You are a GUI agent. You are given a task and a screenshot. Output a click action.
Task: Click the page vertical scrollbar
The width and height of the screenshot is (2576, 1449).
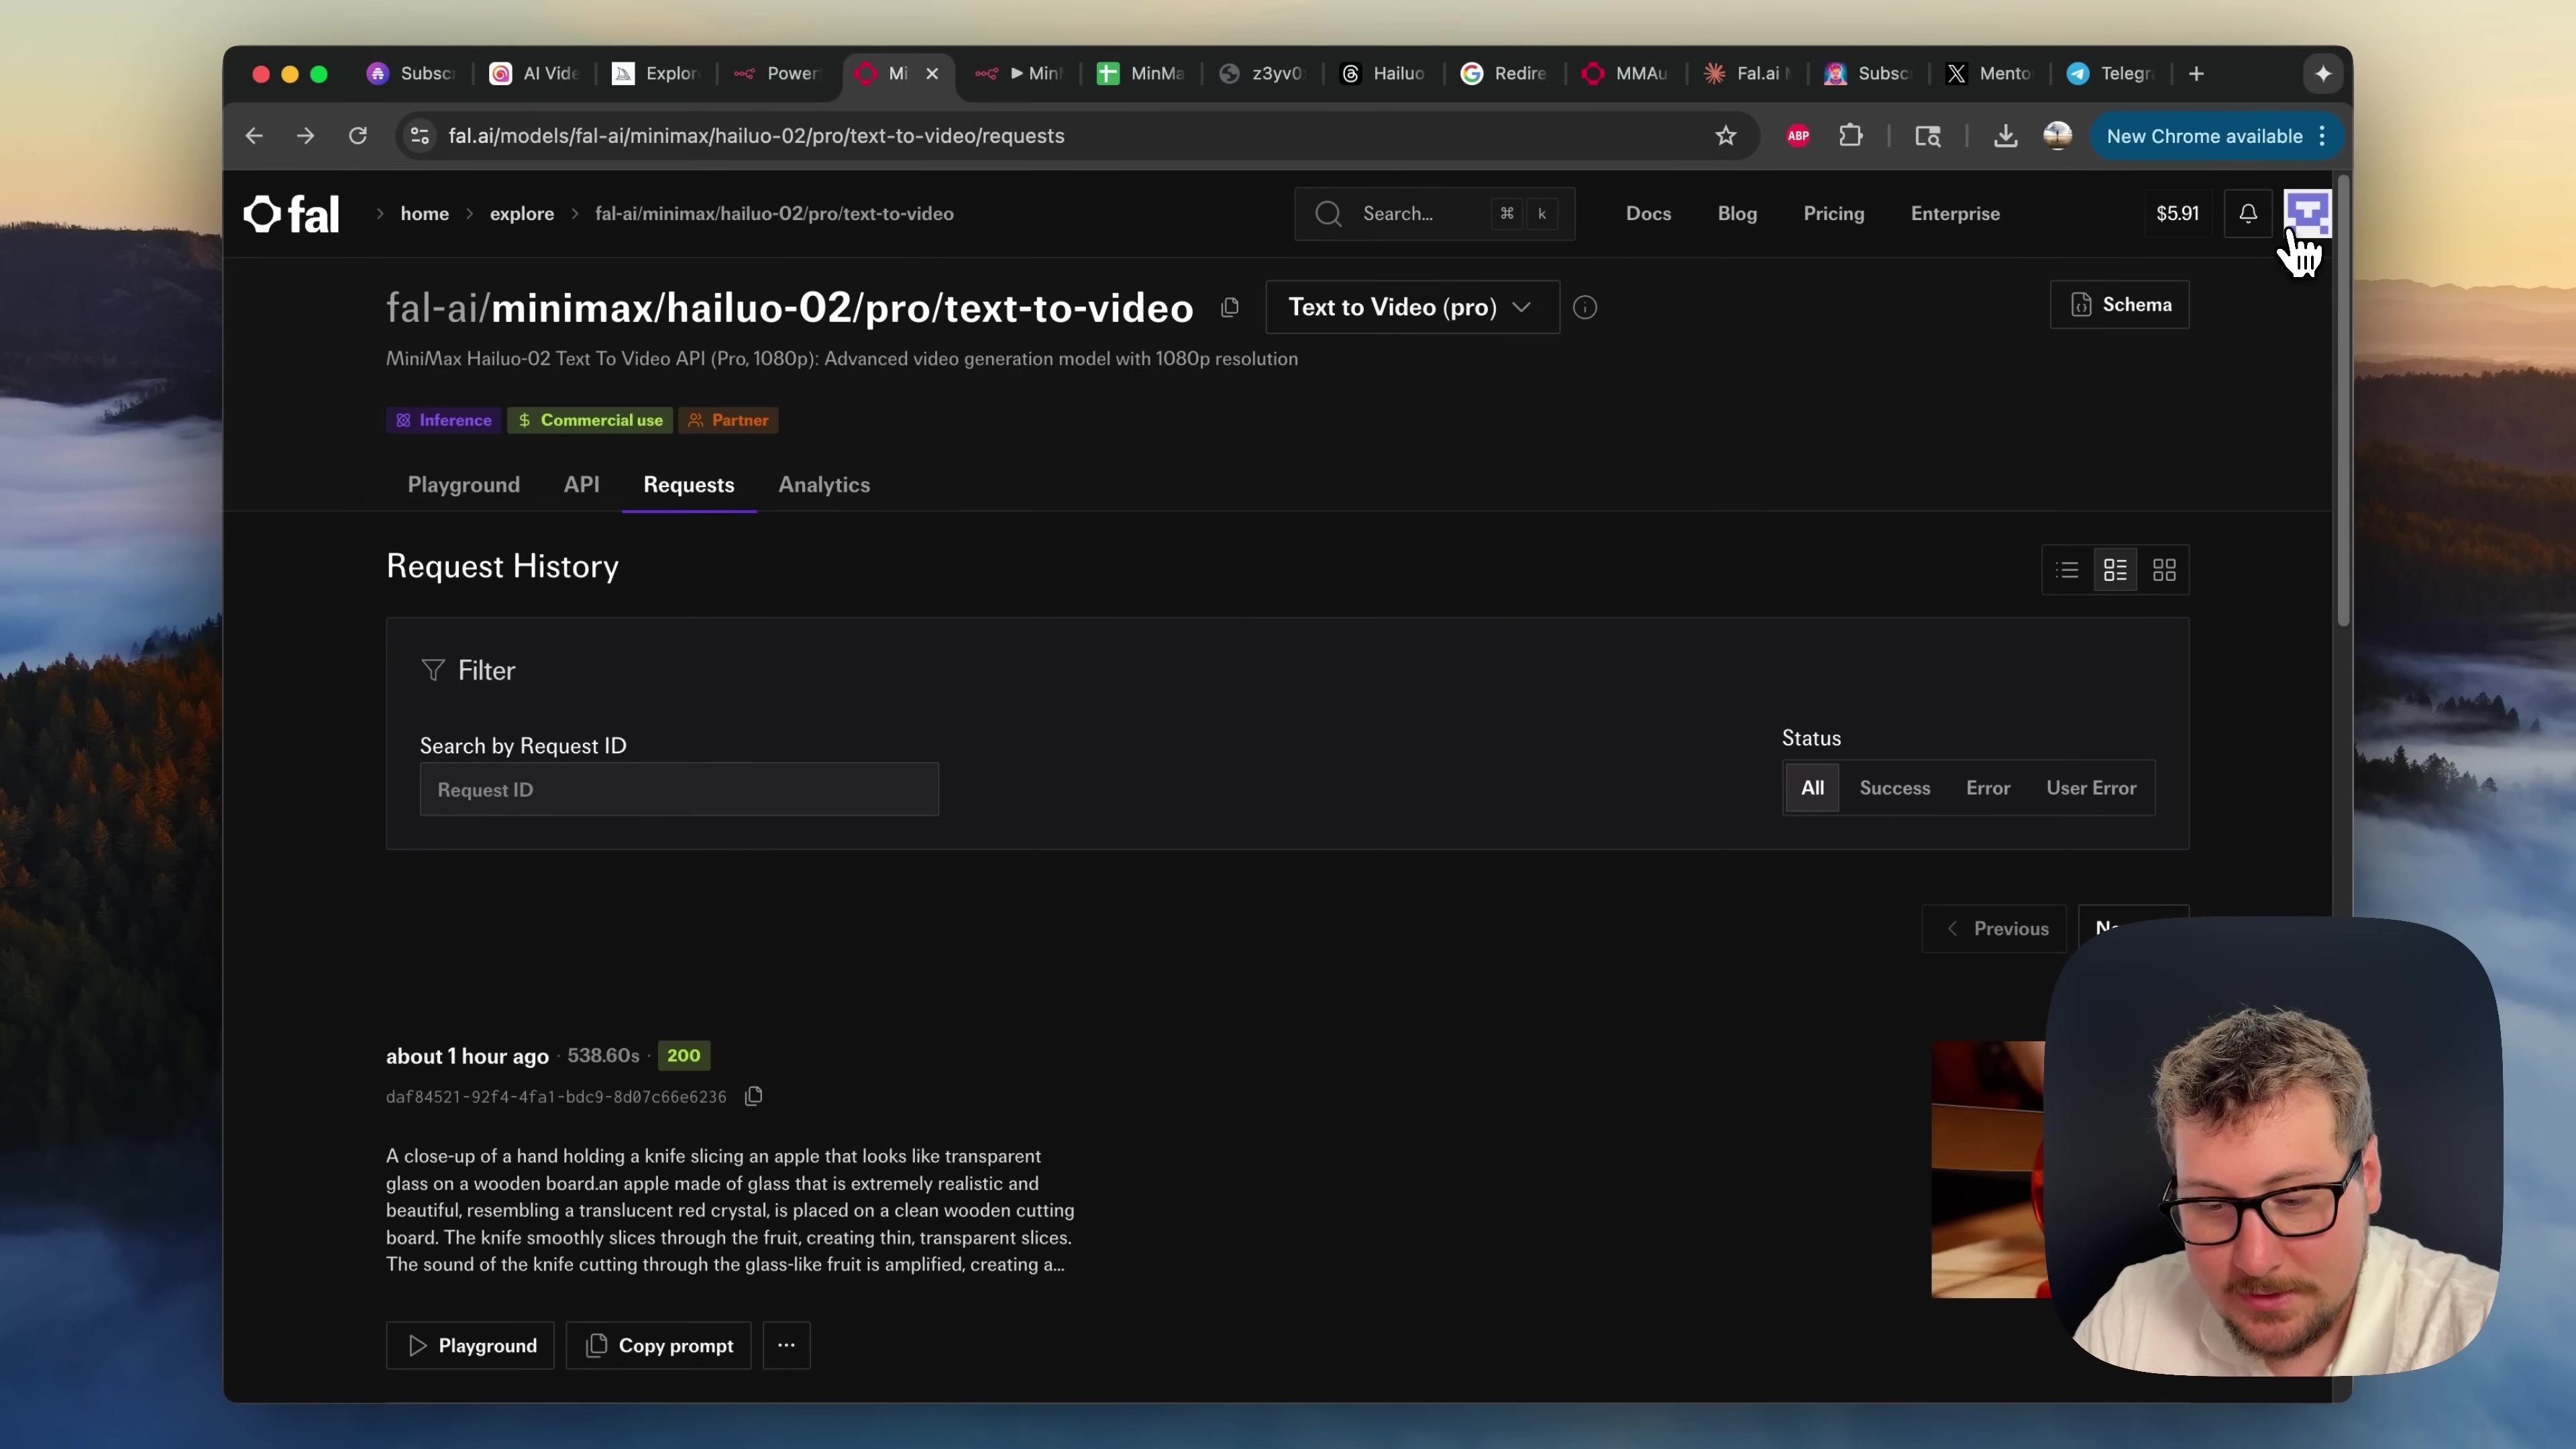click(2342, 400)
